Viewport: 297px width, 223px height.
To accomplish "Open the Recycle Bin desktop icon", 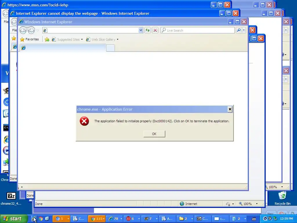I will click(282, 198).
